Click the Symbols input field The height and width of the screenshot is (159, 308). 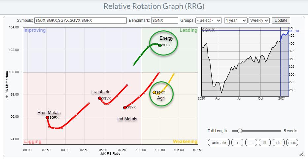pos(81,20)
